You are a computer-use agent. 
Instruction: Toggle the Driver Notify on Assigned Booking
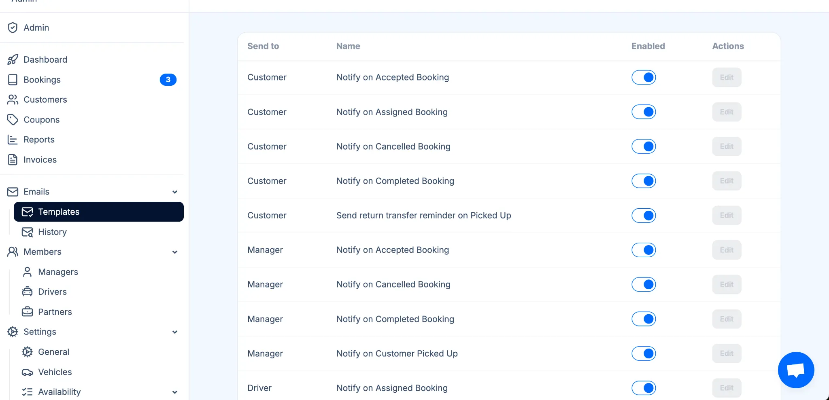point(644,387)
